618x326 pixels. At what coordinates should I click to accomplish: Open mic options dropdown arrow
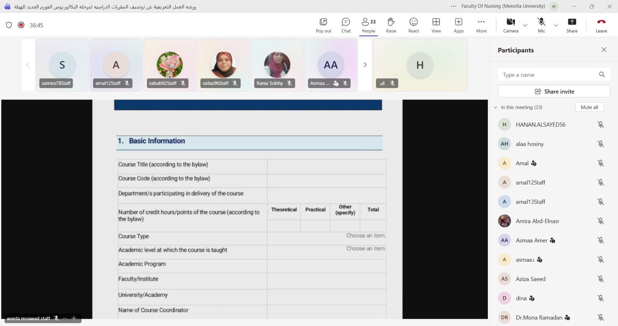[x=556, y=25]
